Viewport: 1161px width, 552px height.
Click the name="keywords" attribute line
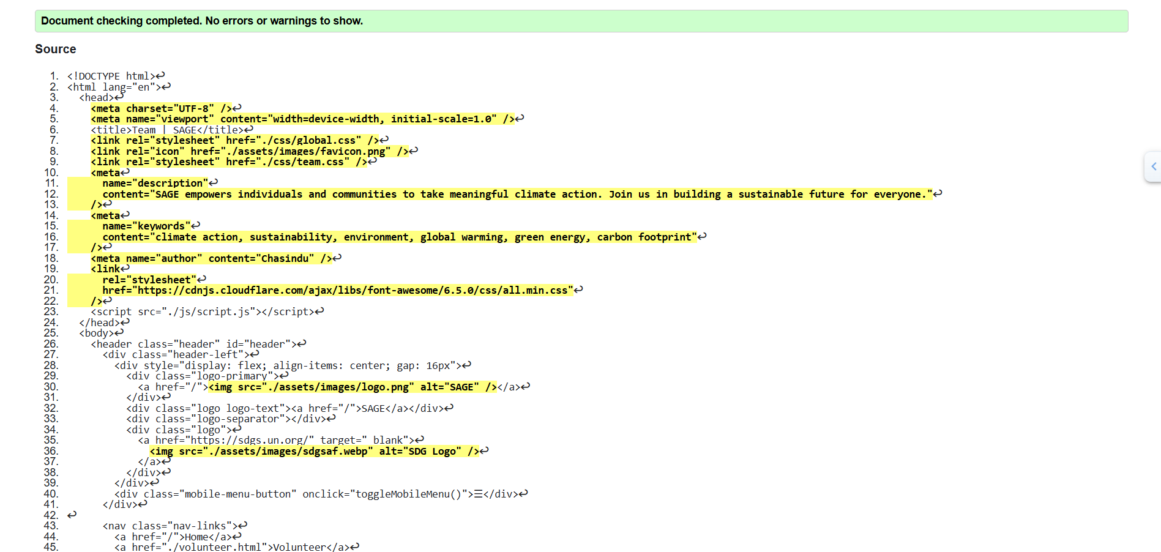click(x=151, y=226)
